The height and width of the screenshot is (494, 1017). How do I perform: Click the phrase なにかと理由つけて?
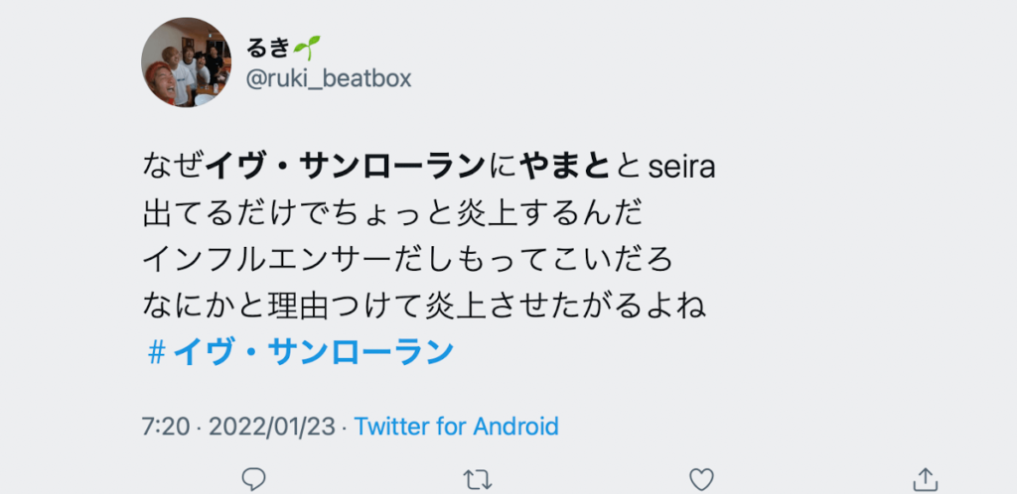pos(283,307)
